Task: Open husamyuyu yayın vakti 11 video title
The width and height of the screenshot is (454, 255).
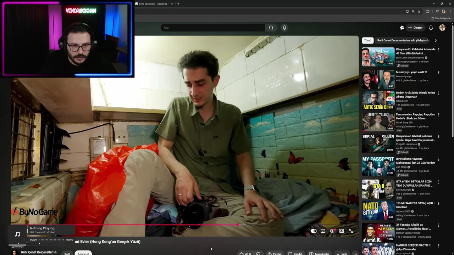Action: 411,72
